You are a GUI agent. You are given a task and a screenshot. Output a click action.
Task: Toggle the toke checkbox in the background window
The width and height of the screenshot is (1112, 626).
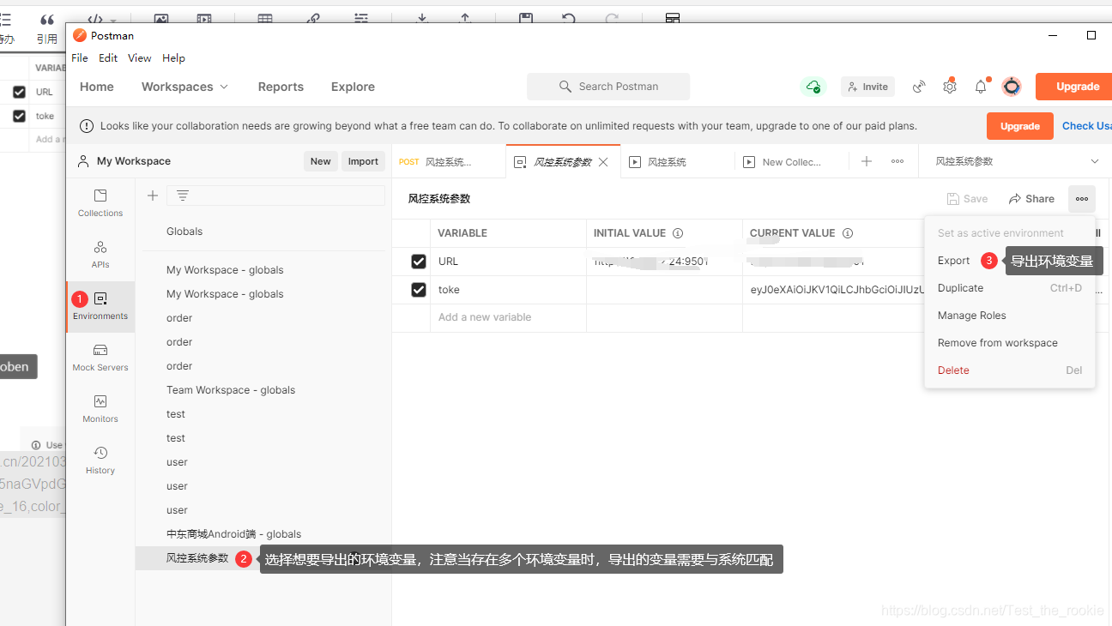pos(19,116)
